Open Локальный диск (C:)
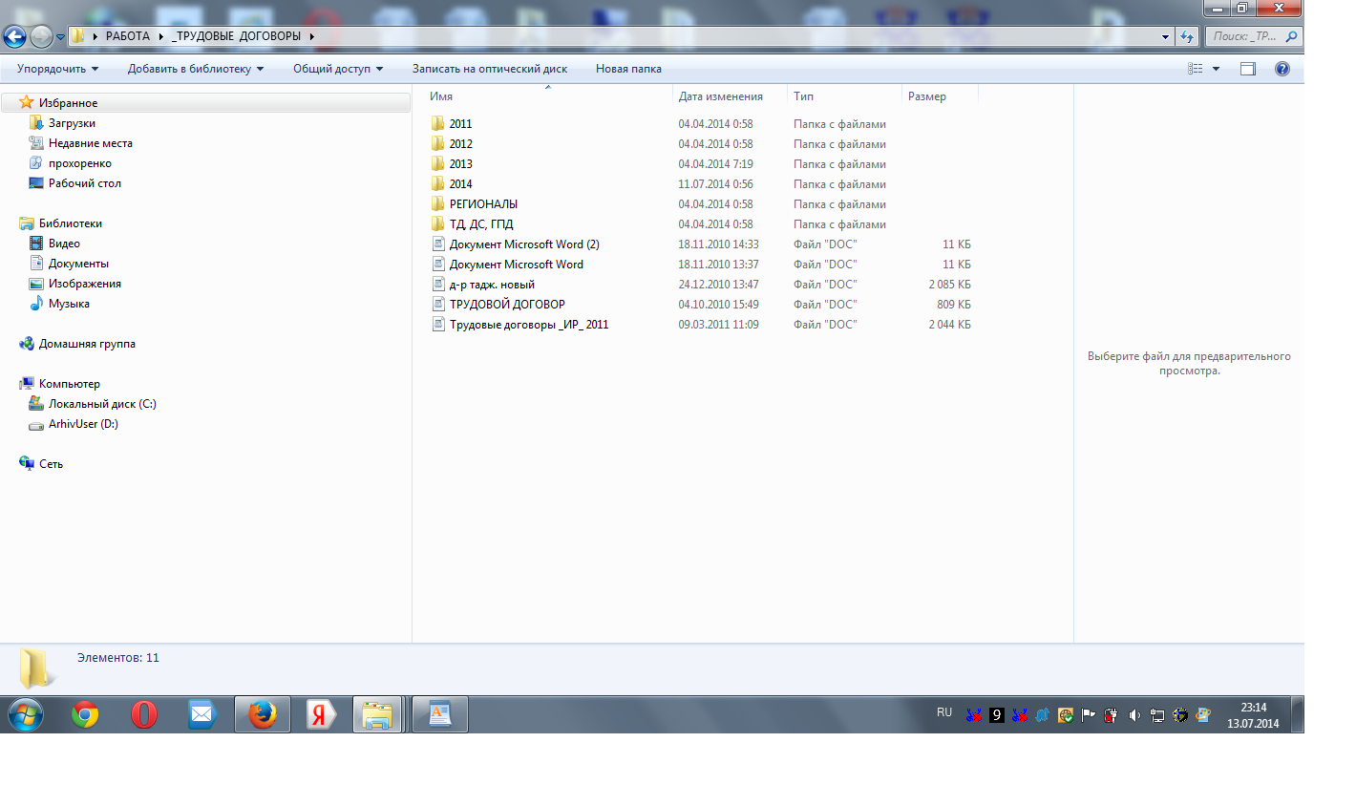 click(102, 404)
